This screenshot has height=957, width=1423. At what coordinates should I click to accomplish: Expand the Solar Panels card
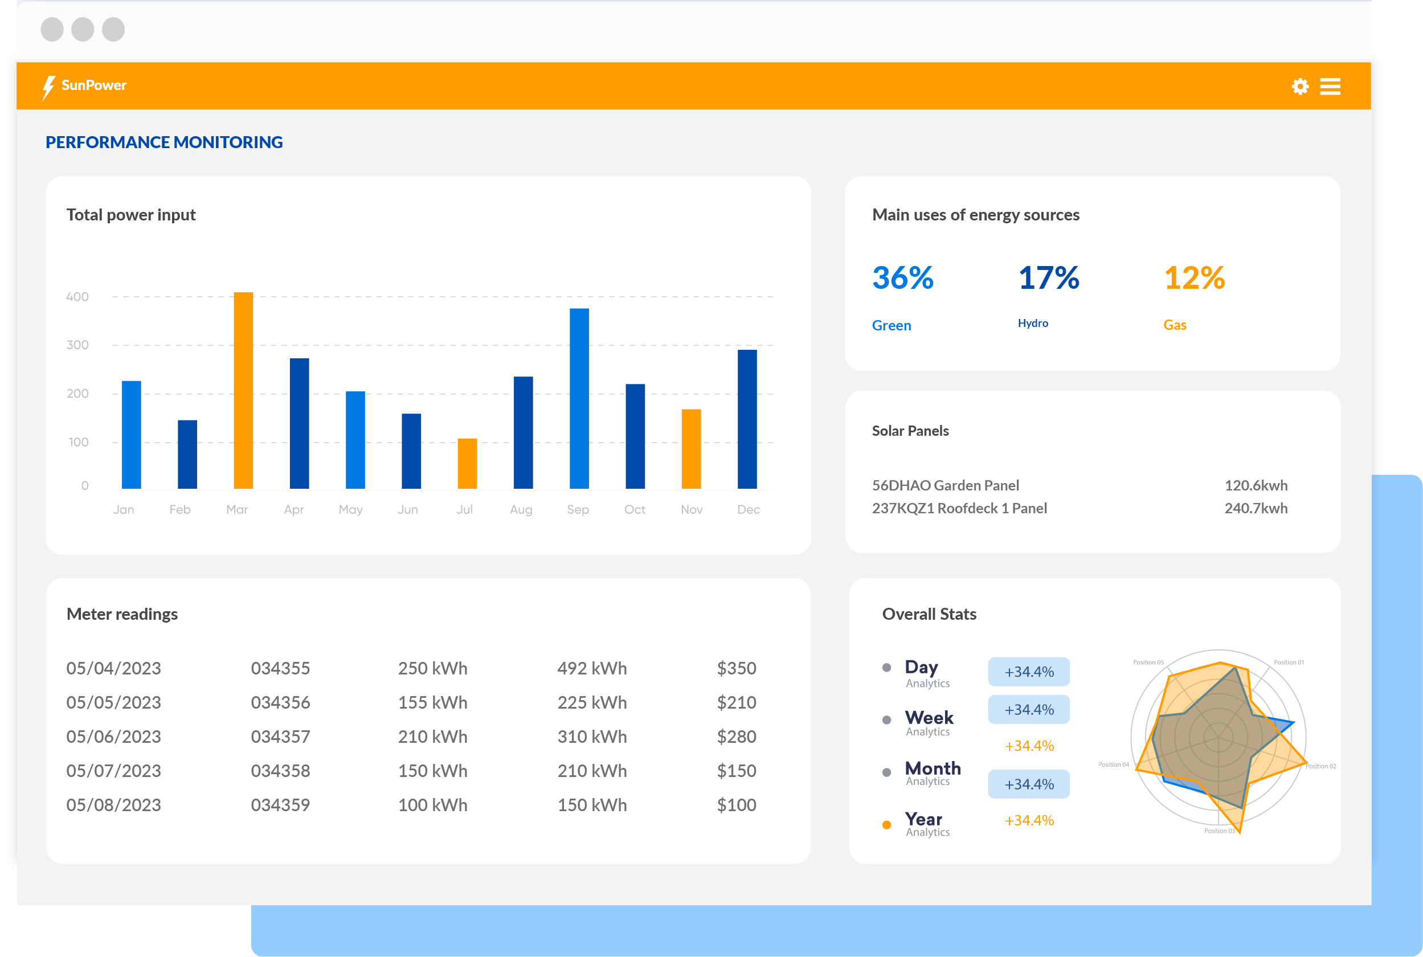(910, 430)
